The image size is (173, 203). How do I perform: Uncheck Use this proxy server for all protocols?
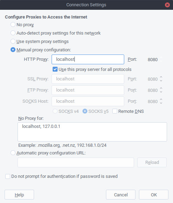55,69
